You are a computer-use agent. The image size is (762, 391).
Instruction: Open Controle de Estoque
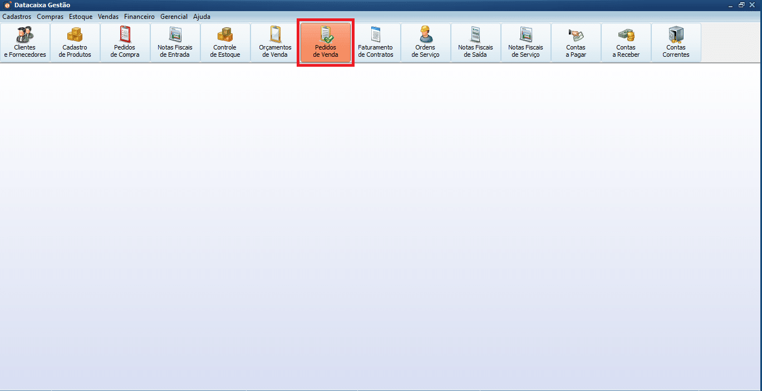click(225, 43)
